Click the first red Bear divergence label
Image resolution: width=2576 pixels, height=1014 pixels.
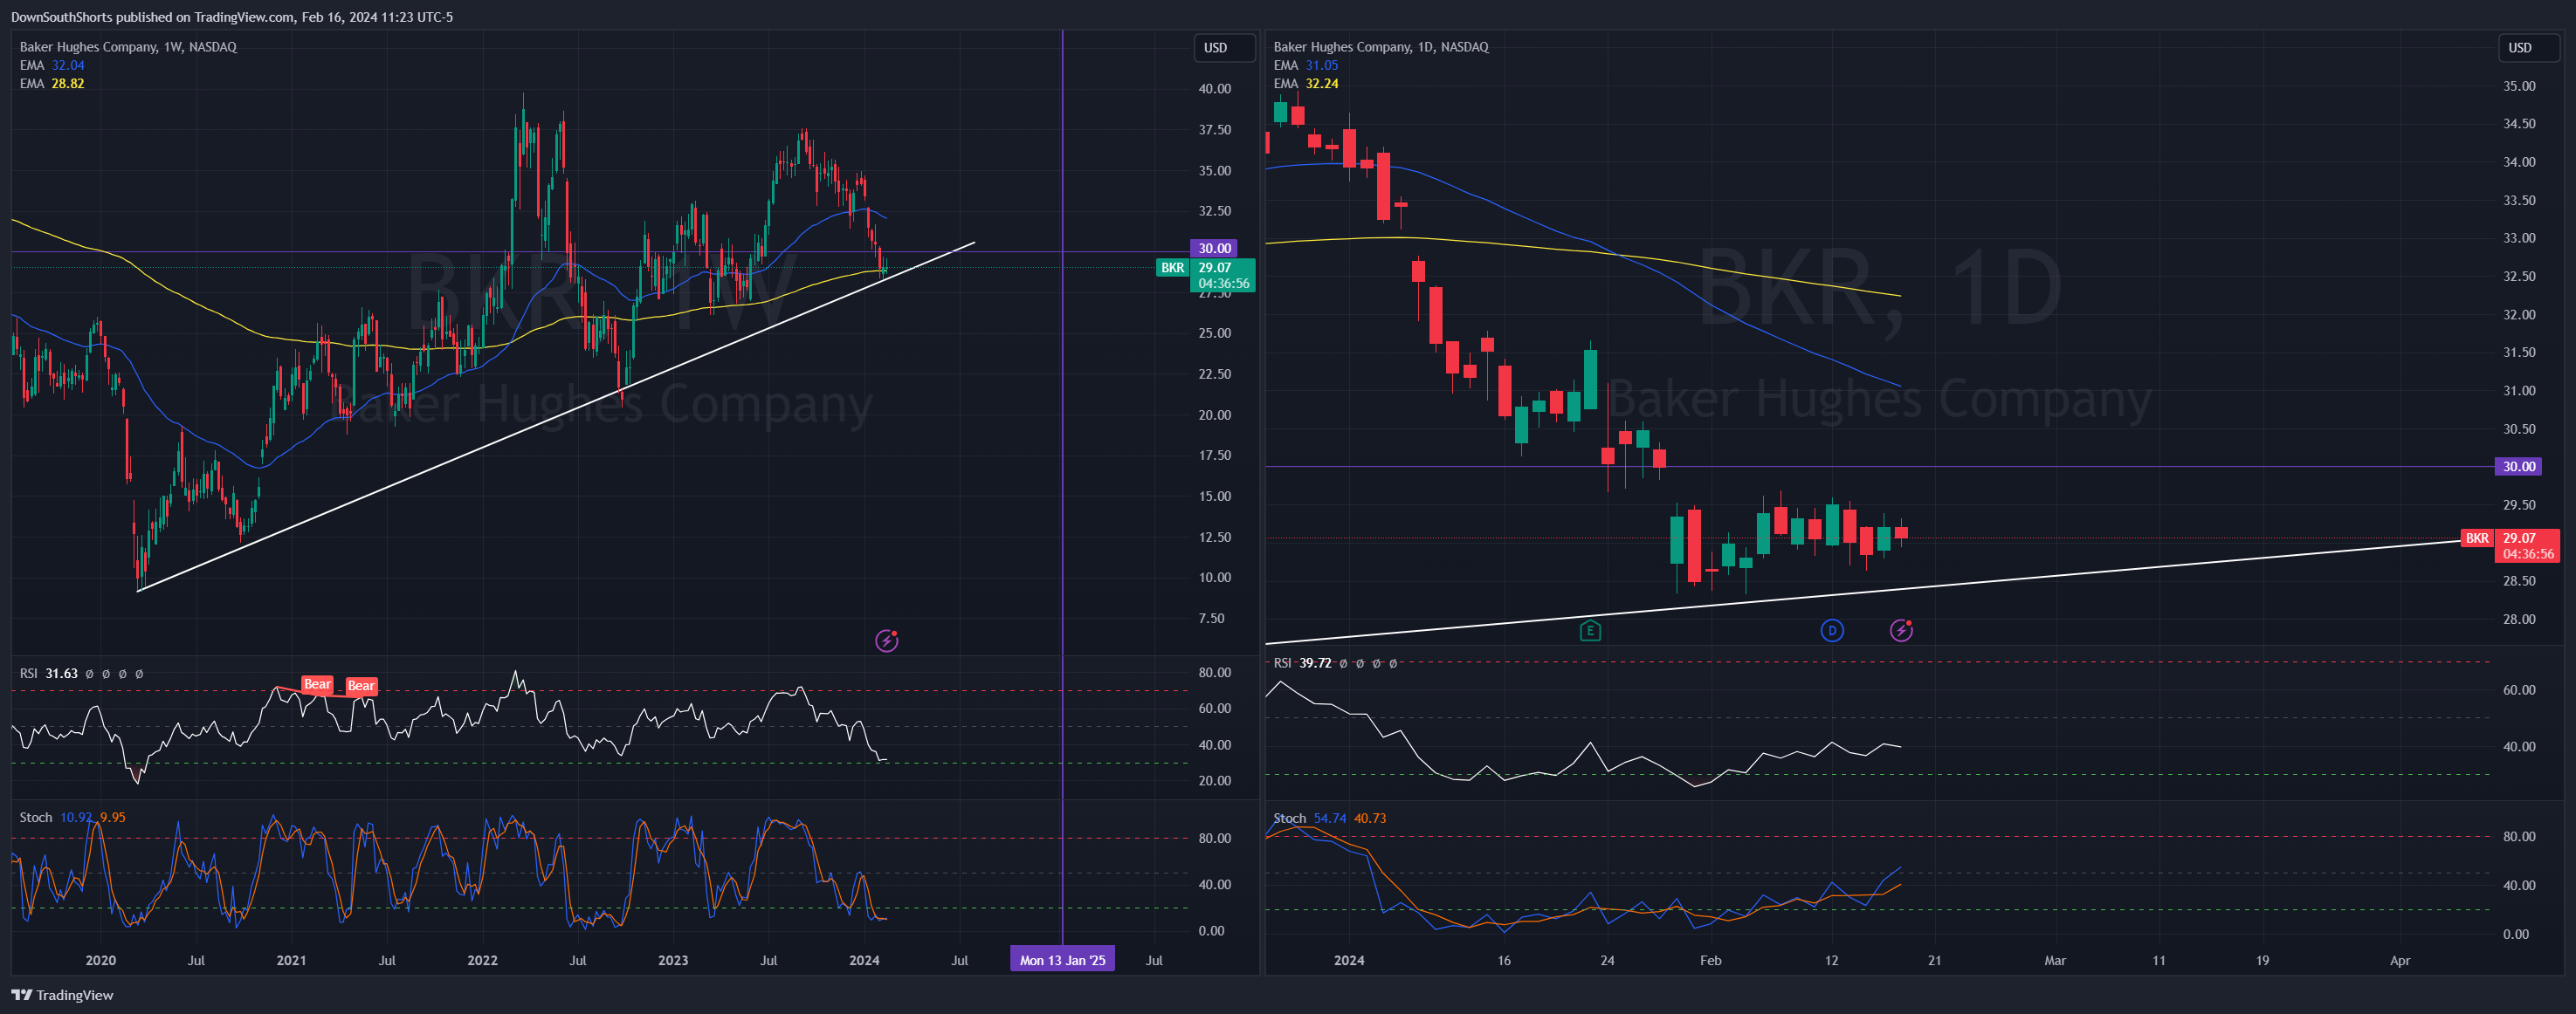317,684
